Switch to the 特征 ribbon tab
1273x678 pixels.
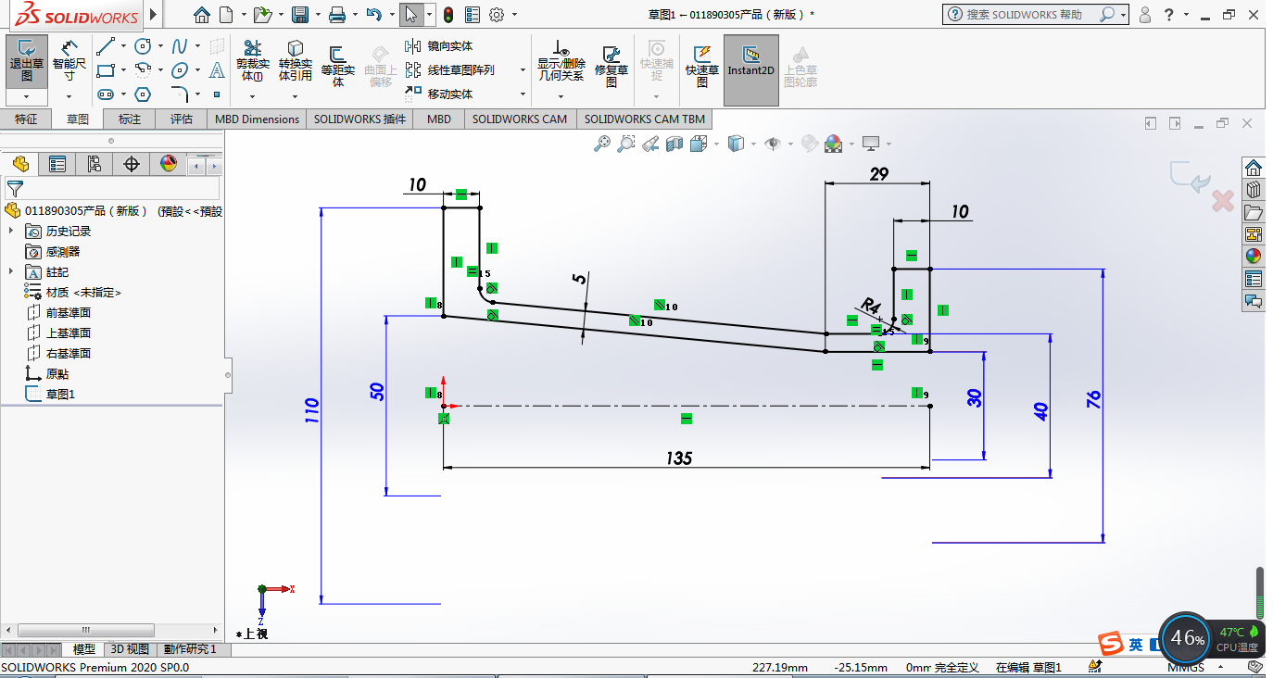coord(26,119)
